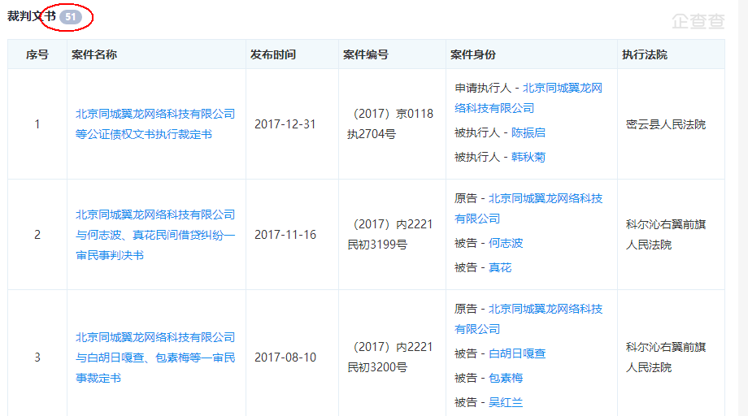Click the 51 count badge next to 裁判文书
The image size is (748, 416).
[71, 17]
